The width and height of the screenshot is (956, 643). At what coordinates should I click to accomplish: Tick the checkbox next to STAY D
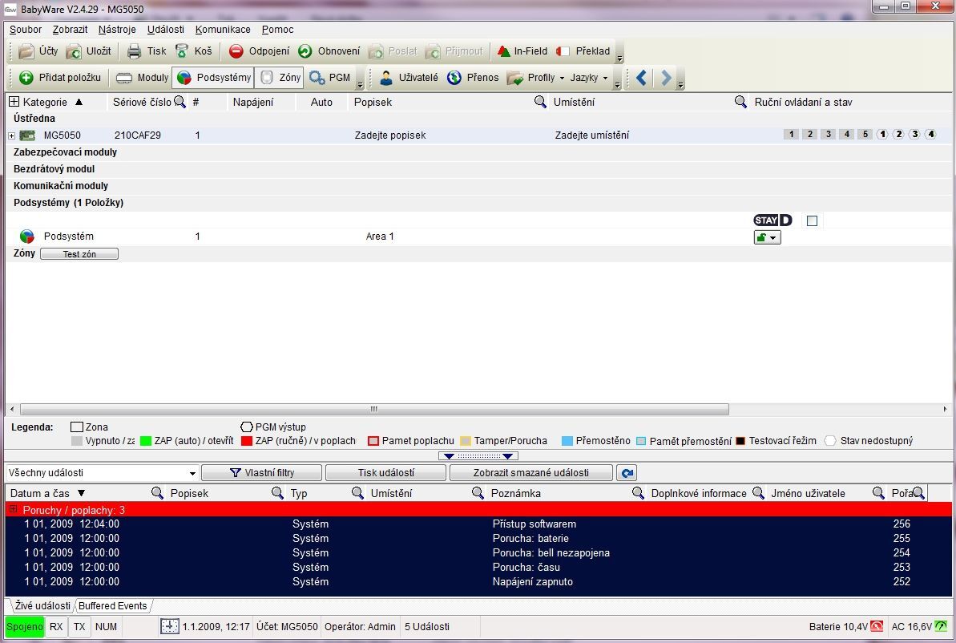812,221
